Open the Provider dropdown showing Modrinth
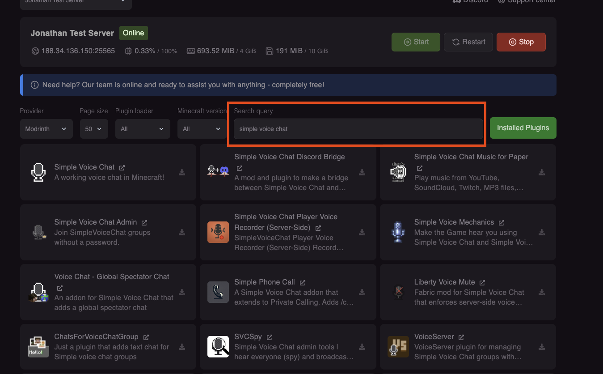This screenshot has width=603, height=374. coord(46,128)
